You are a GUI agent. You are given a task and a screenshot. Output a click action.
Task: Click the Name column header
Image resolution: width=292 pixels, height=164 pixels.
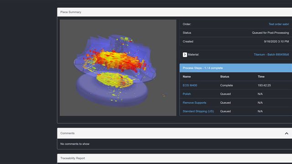[187, 77]
